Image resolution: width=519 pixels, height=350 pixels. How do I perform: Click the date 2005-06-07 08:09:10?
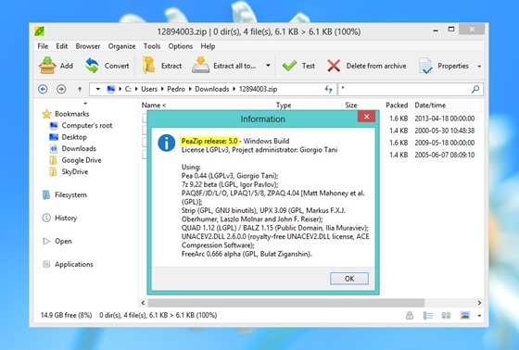[445, 155]
